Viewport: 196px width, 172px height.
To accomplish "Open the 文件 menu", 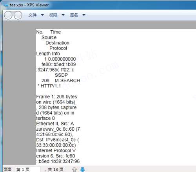I will 33,15.
